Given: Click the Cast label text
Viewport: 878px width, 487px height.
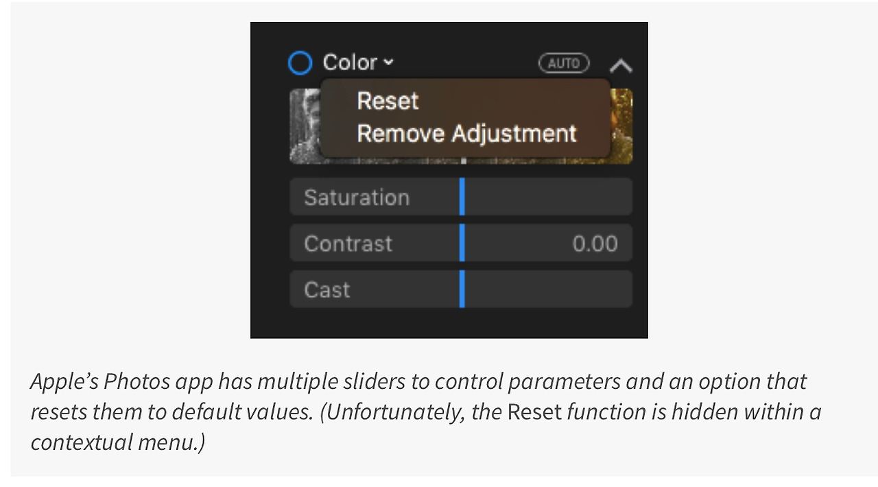Looking at the screenshot, I should click(327, 289).
